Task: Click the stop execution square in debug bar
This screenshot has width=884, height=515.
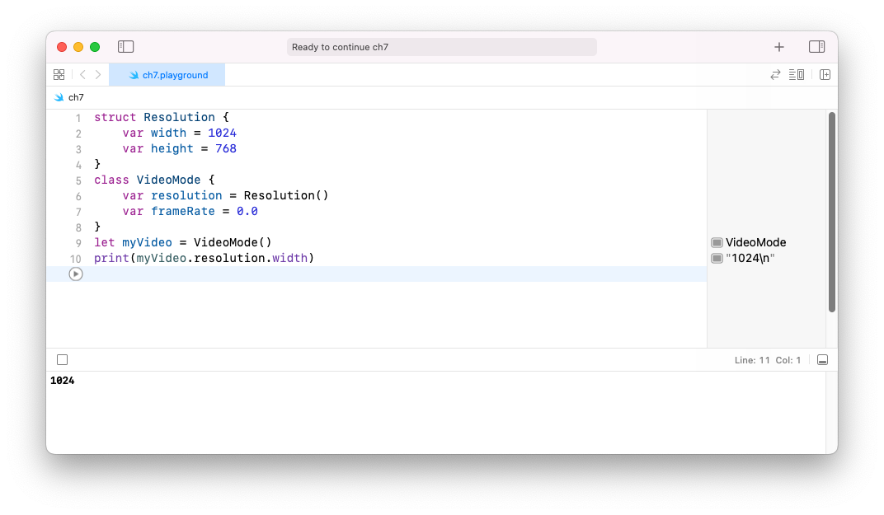Action: (62, 359)
